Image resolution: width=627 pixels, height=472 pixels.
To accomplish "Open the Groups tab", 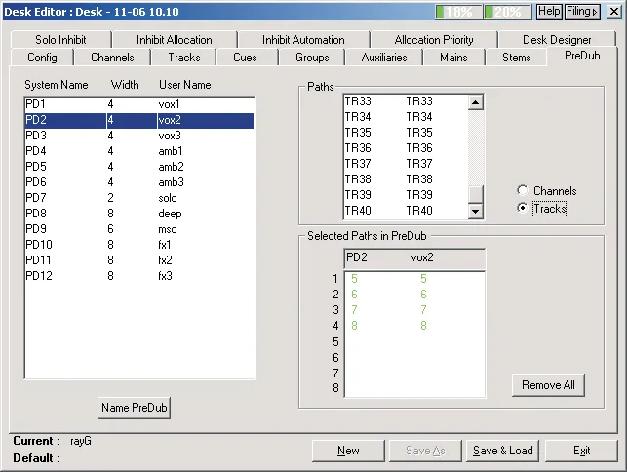I will [312, 58].
